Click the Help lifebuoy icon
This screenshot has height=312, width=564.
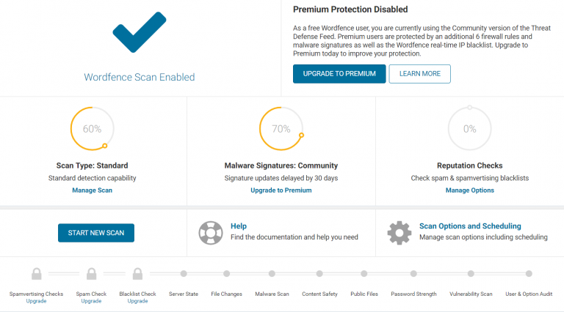[211, 233]
